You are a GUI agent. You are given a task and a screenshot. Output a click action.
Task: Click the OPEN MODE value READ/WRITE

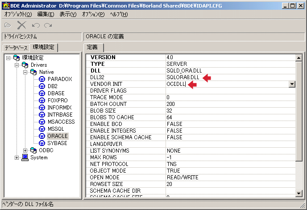point(183,178)
